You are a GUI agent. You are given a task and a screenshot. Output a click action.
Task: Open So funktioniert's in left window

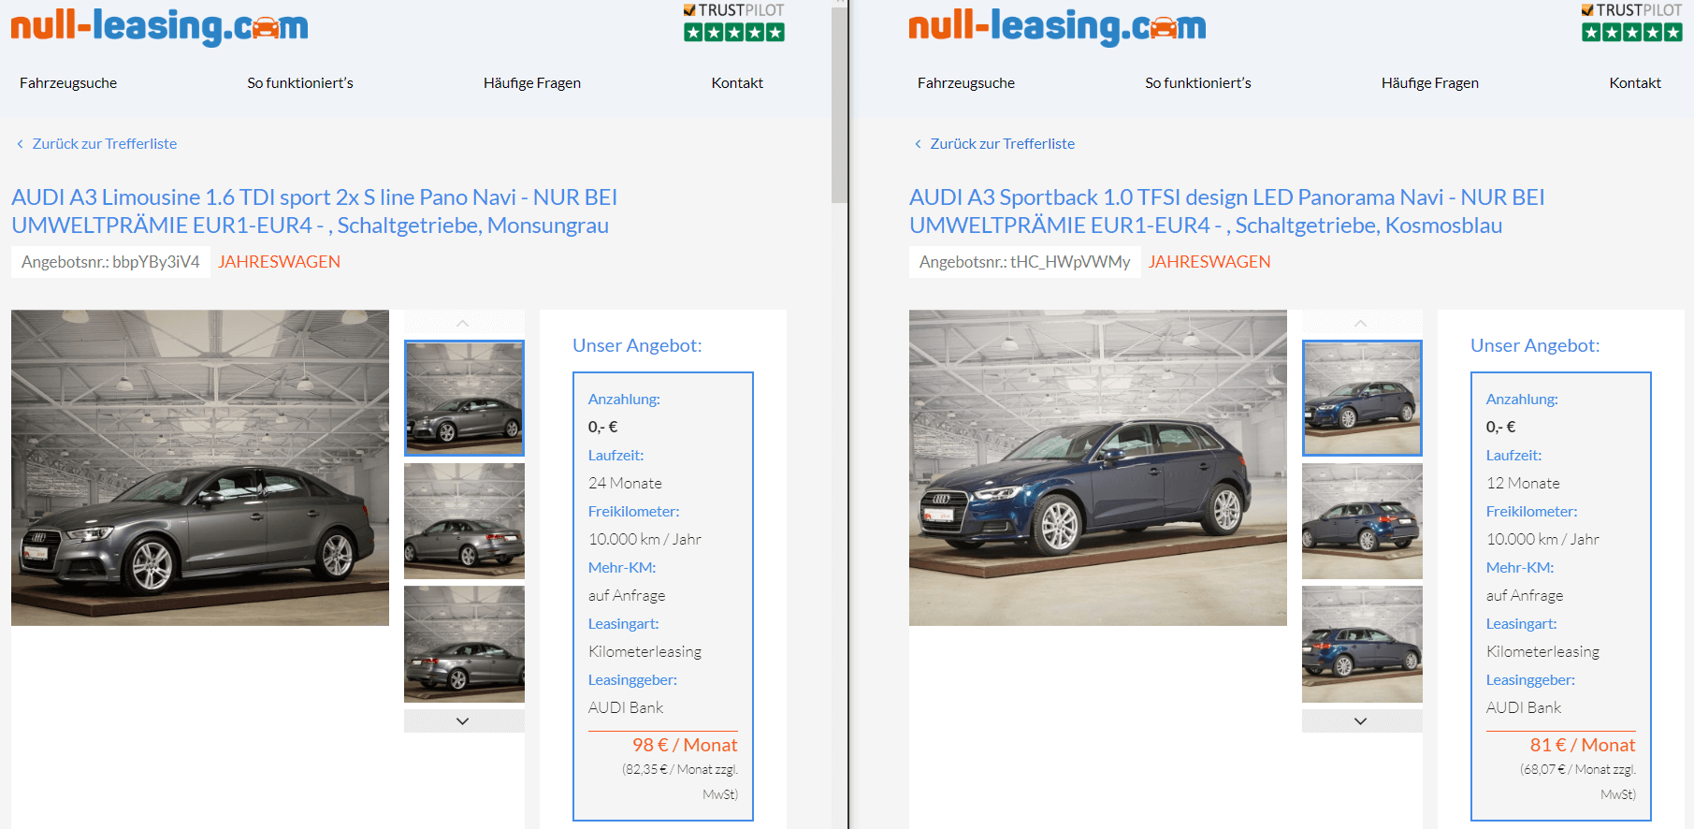[300, 82]
